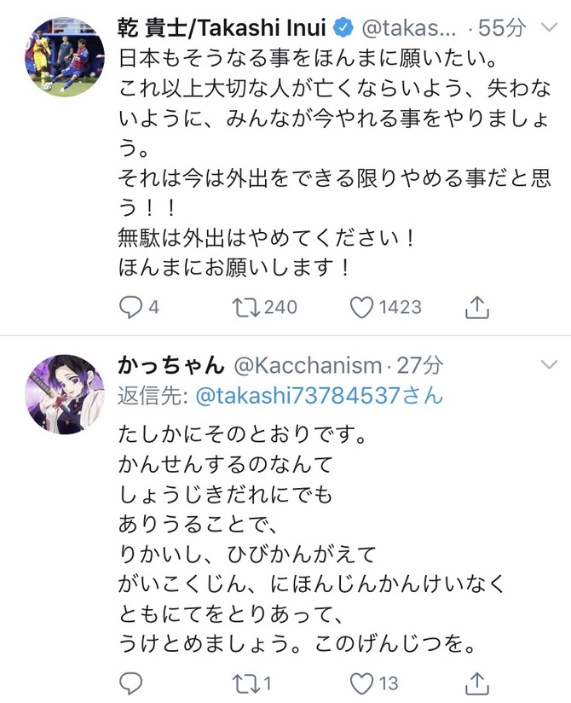Open the 乾 貴士/Takashi Inui display name
Screen dimensions: 571x703
222,28
